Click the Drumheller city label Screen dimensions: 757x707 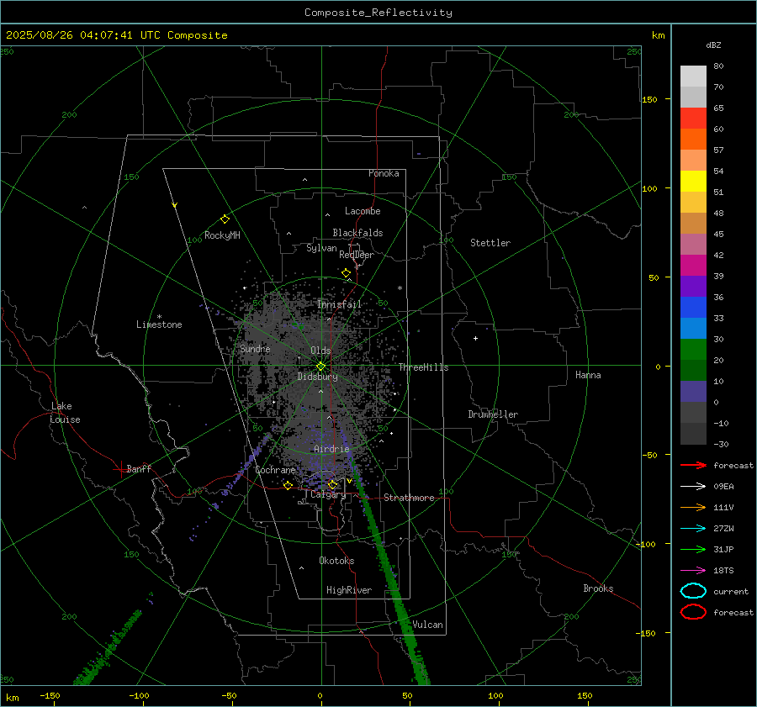click(x=493, y=414)
